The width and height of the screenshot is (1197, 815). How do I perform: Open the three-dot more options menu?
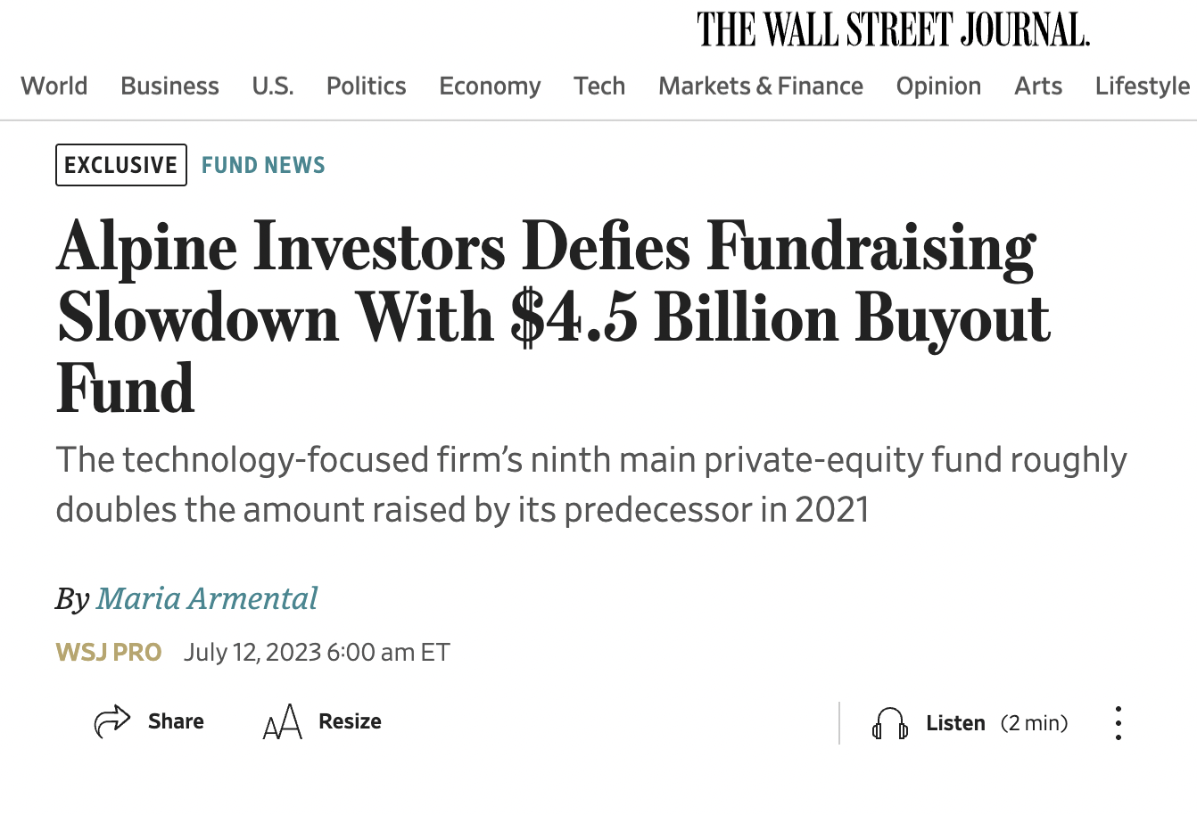pyautogui.click(x=1118, y=723)
